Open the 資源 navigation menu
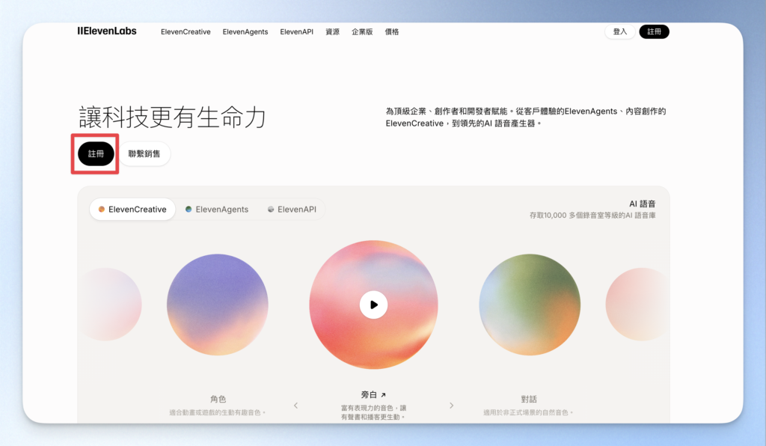 point(333,31)
